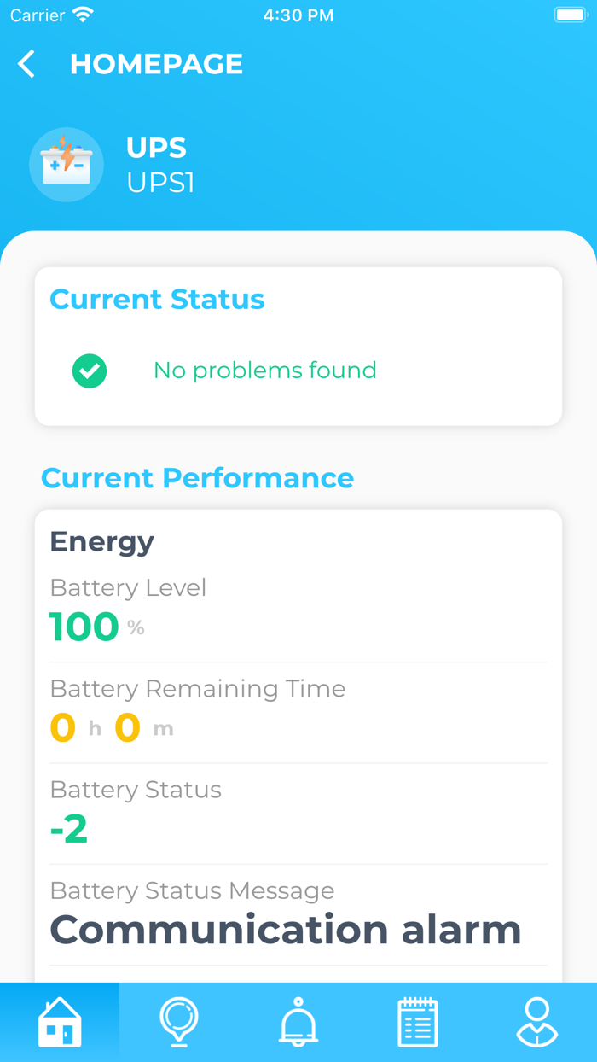The image size is (597, 1062).
Task: Tap the clock showing 4:30 PM
Action: (298, 14)
